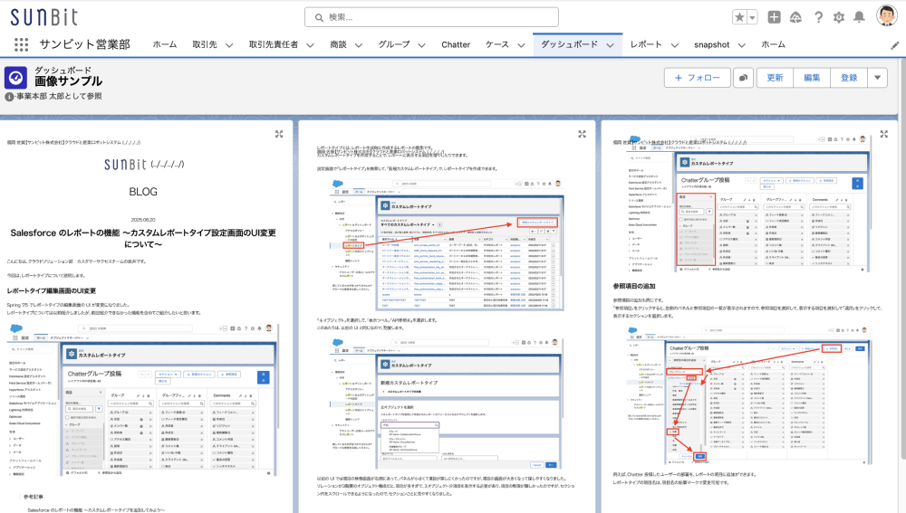
Task: Open more dashboard actions dropdown arrow
Action: [x=878, y=77]
